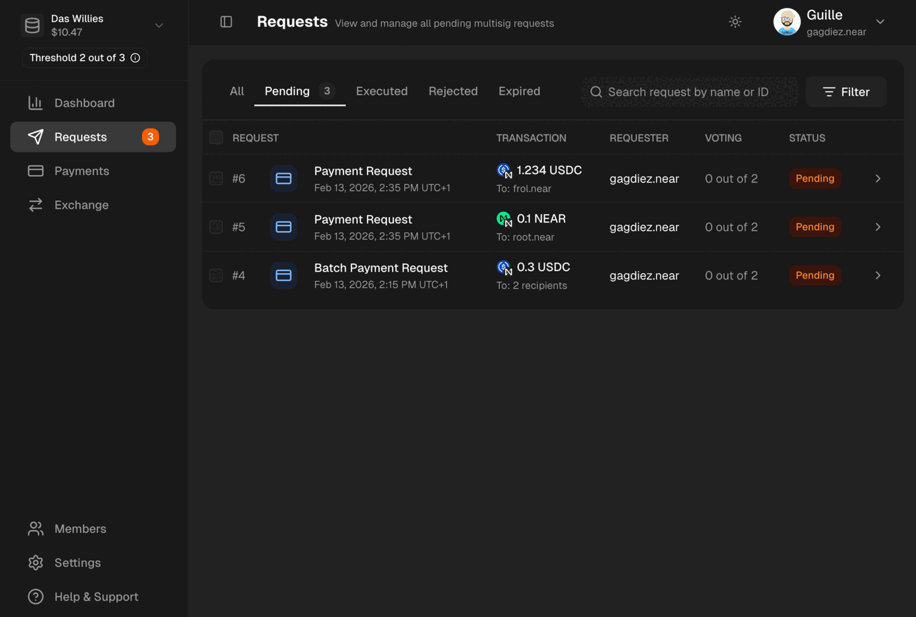Expand request #5 details chevron
The height and width of the screenshot is (617, 916).
878,227
